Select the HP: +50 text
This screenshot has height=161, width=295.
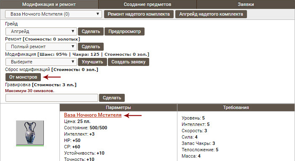pos(72,140)
